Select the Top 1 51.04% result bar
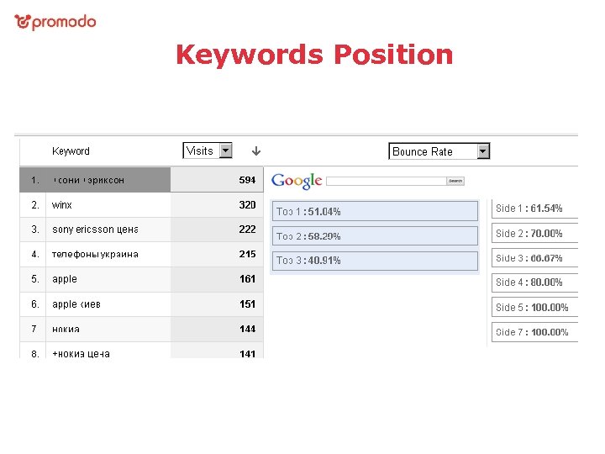 pyautogui.click(x=375, y=211)
